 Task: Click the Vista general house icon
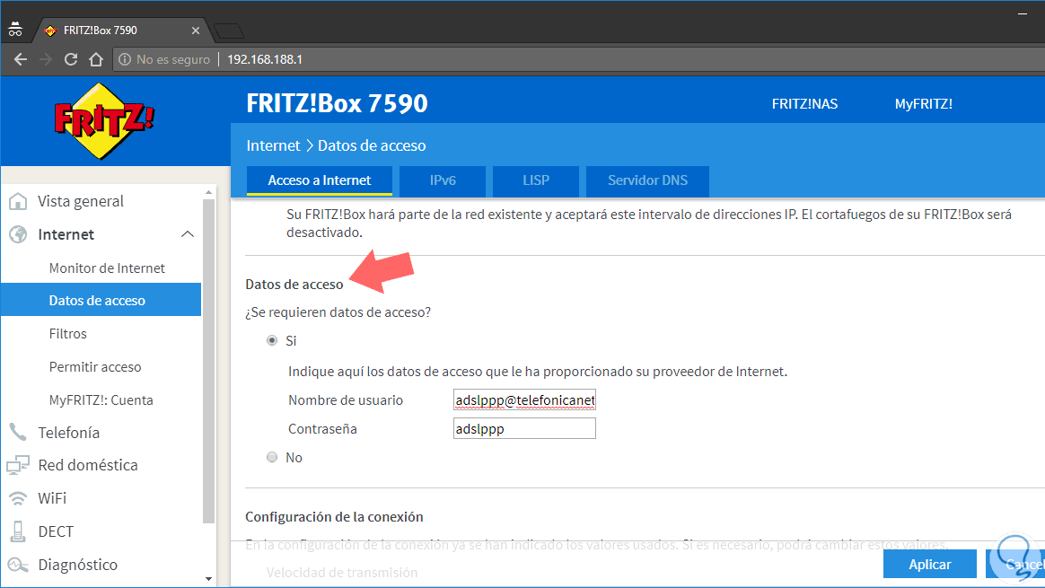pyautogui.click(x=18, y=201)
